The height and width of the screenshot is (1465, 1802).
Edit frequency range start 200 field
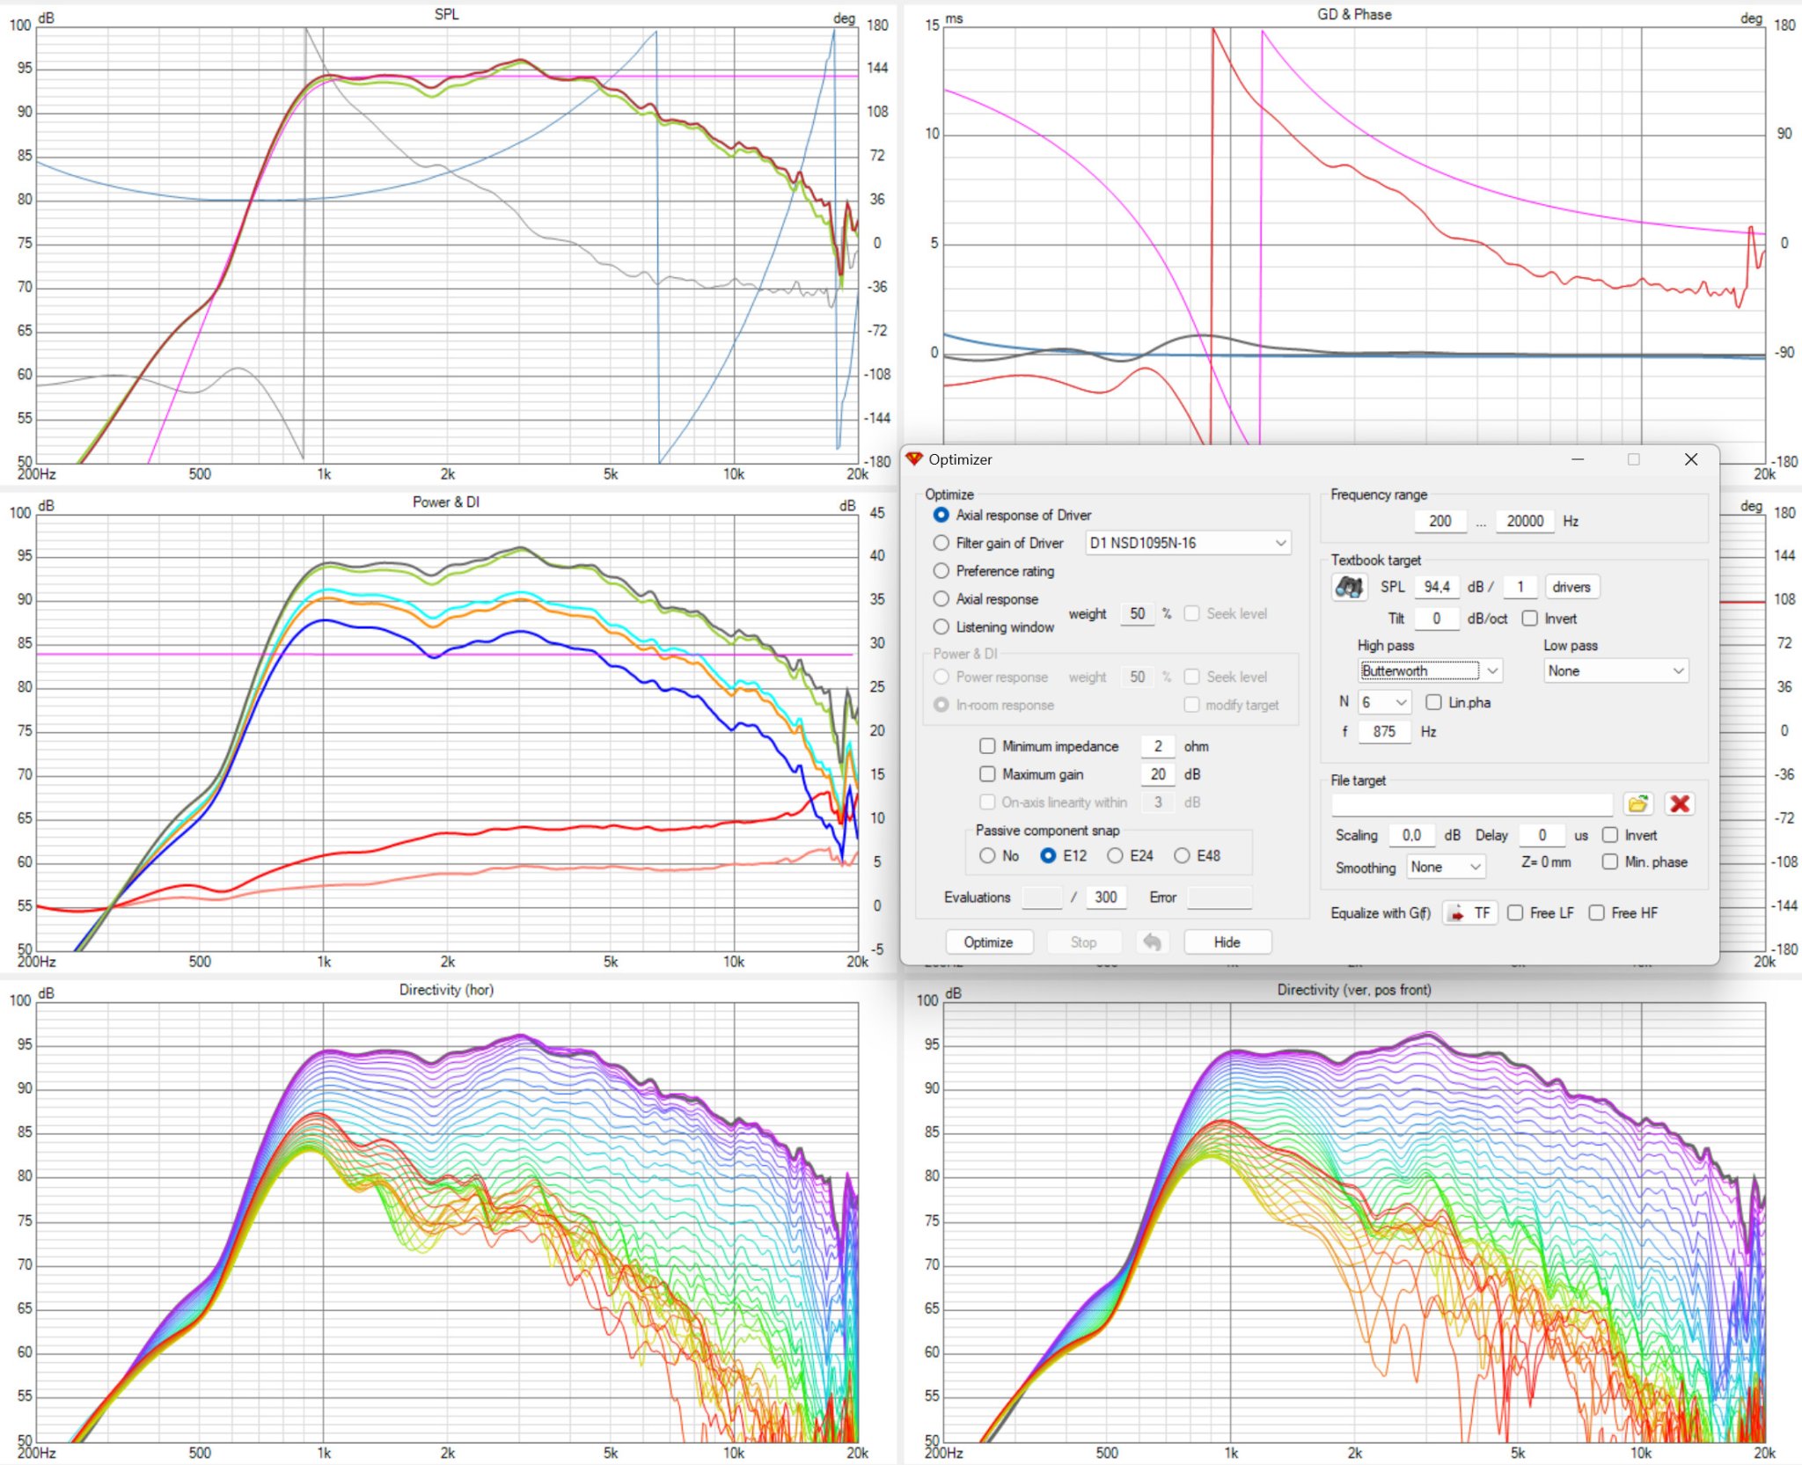click(1440, 521)
